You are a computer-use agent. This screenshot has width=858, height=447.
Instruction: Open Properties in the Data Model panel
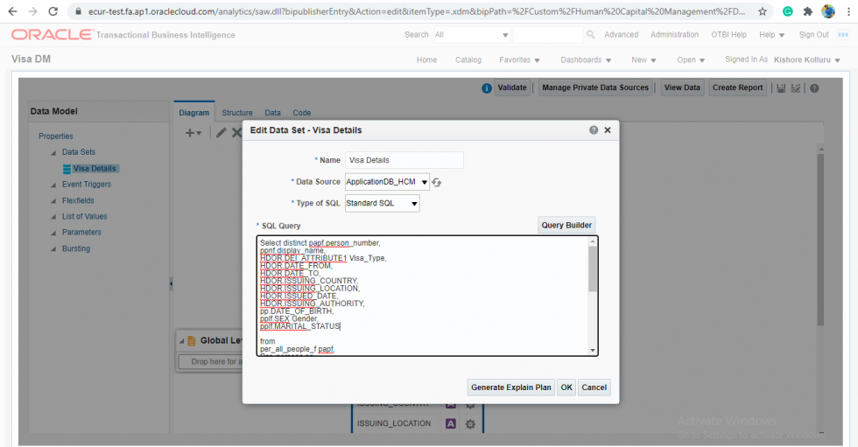[55, 136]
